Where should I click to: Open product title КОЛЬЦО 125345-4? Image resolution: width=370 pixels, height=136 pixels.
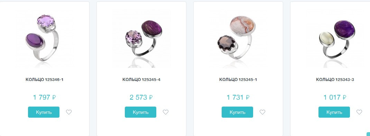tap(141, 80)
